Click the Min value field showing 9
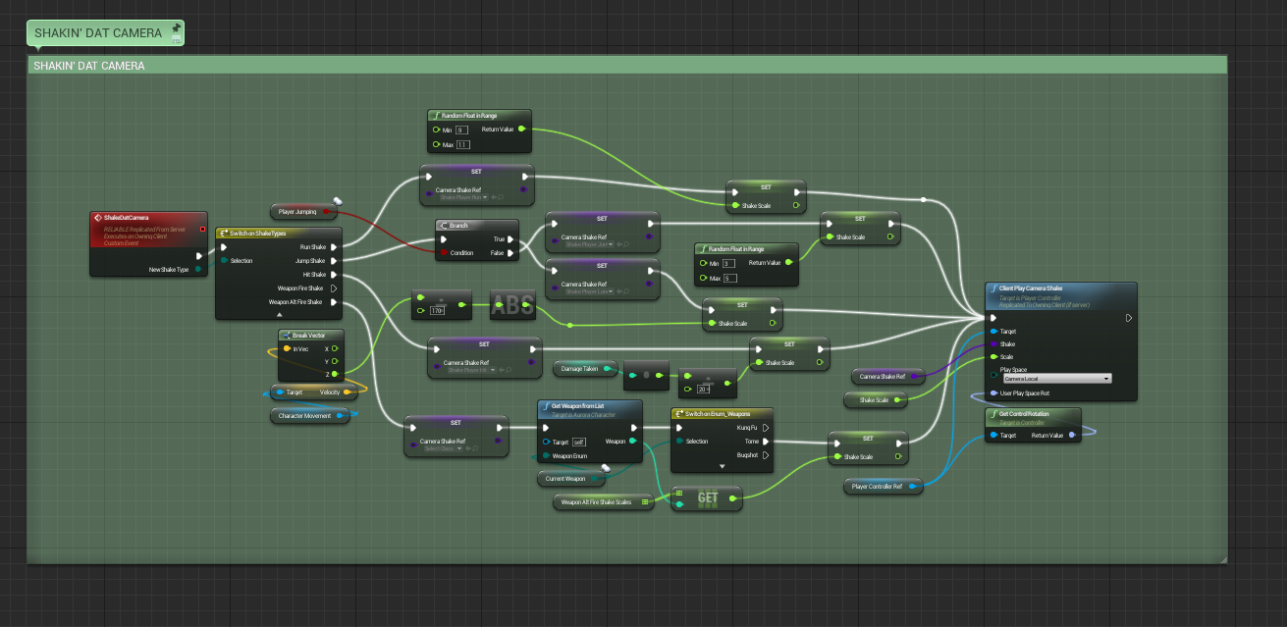Screen dimensions: 1287x627 pyautogui.click(x=461, y=130)
